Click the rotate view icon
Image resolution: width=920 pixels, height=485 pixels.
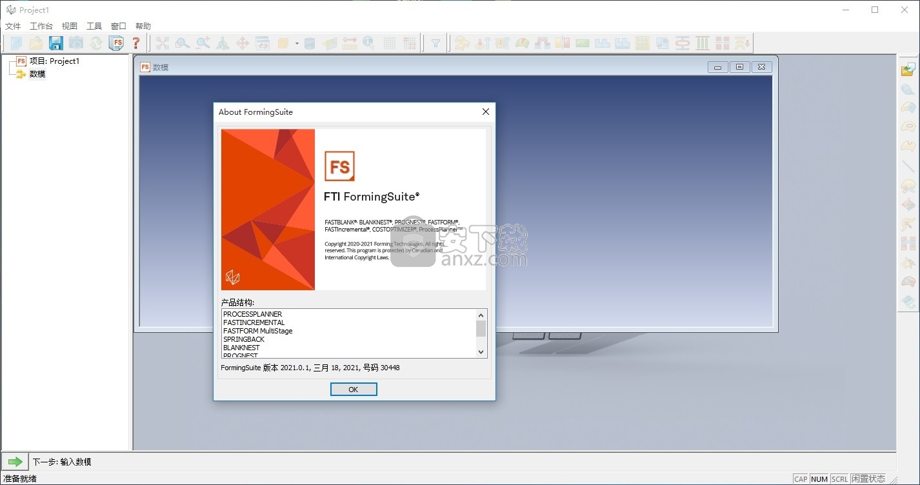tap(223, 43)
